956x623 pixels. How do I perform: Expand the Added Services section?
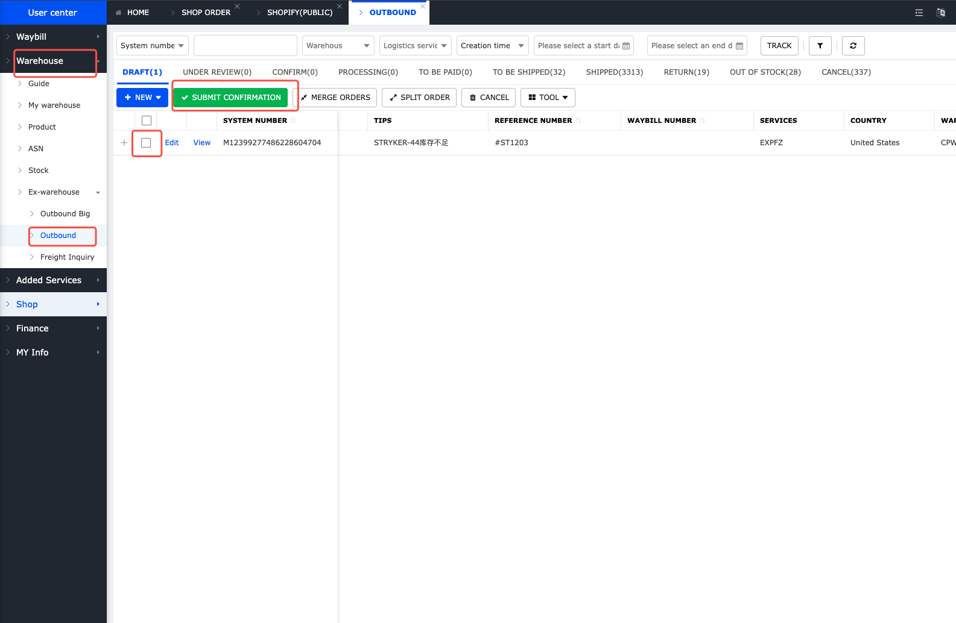pos(53,280)
